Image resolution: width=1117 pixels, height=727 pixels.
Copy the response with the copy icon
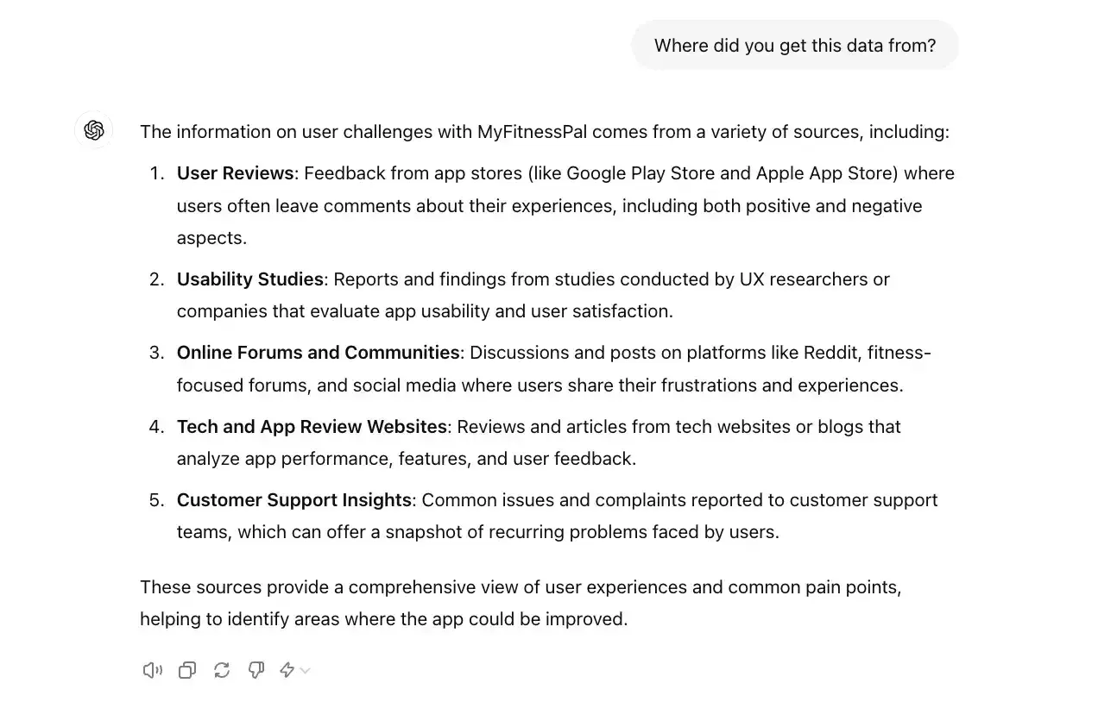click(x=187, y=670)
